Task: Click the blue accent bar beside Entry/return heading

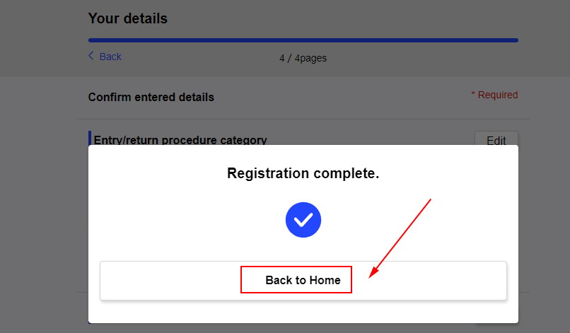Action: (x=90, y=138)
